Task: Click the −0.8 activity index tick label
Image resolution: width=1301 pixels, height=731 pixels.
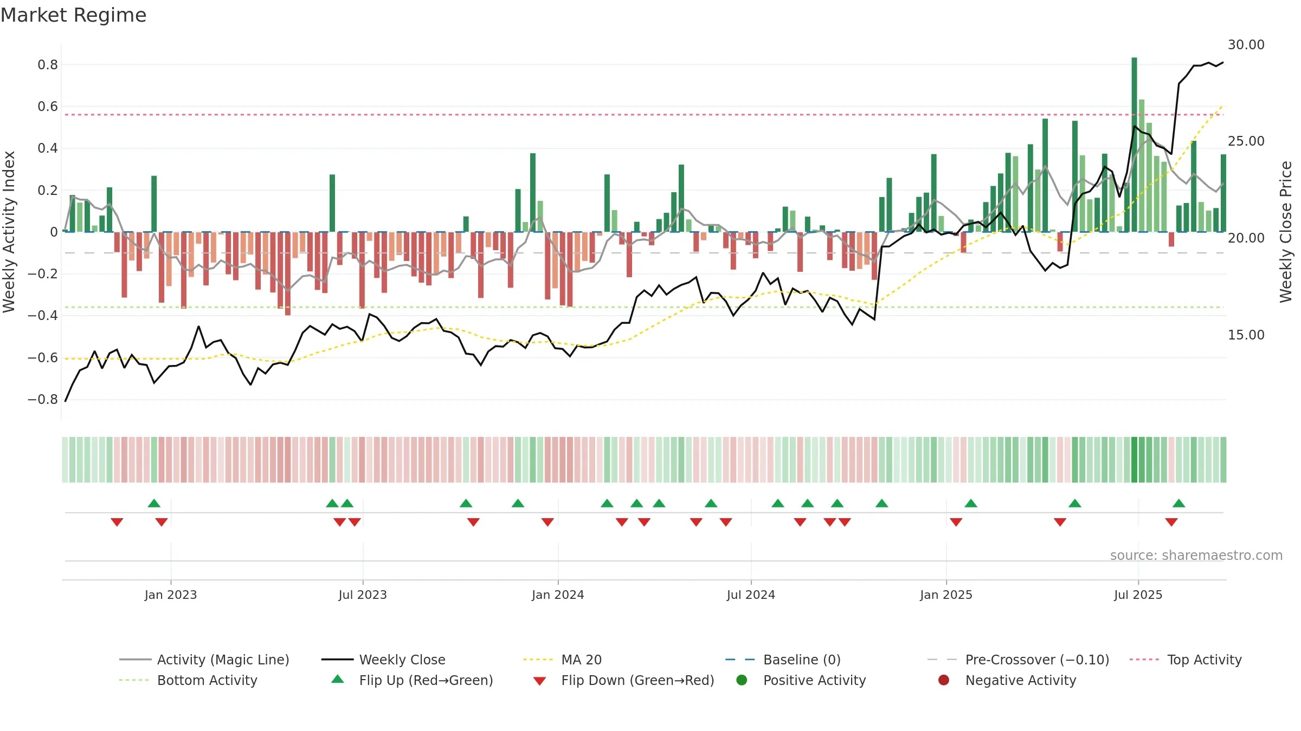Action: point(43,400)
